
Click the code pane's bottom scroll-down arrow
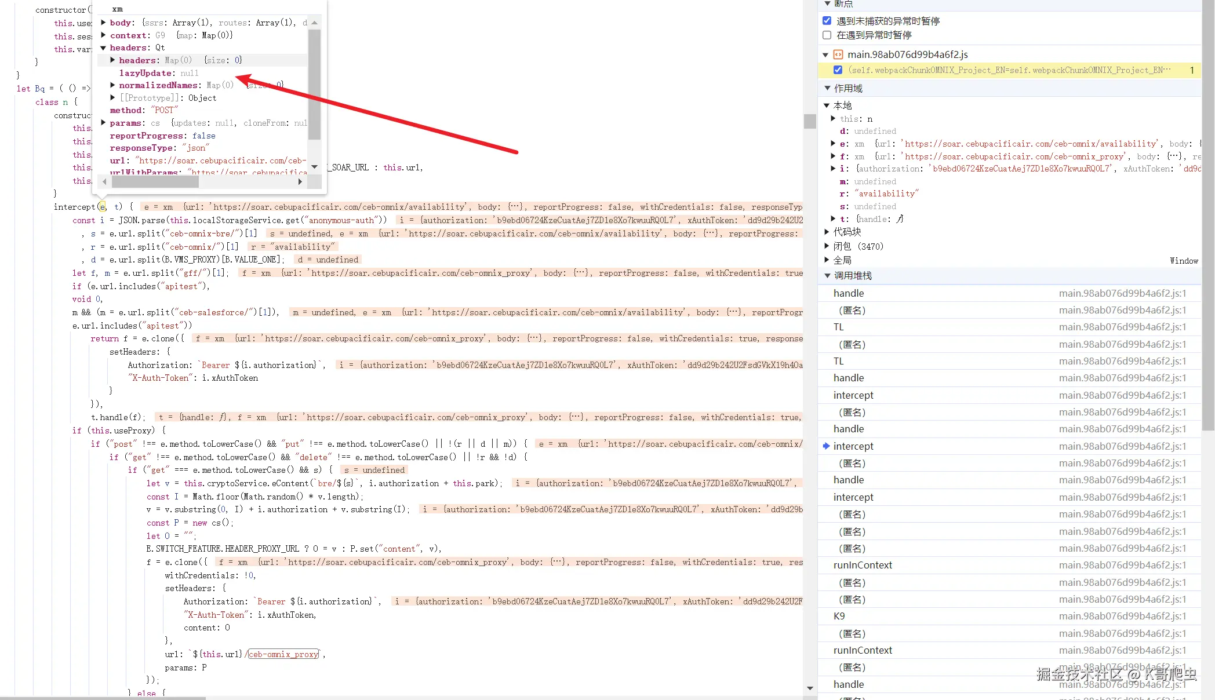pyautogui.click(x=810, y=688)
